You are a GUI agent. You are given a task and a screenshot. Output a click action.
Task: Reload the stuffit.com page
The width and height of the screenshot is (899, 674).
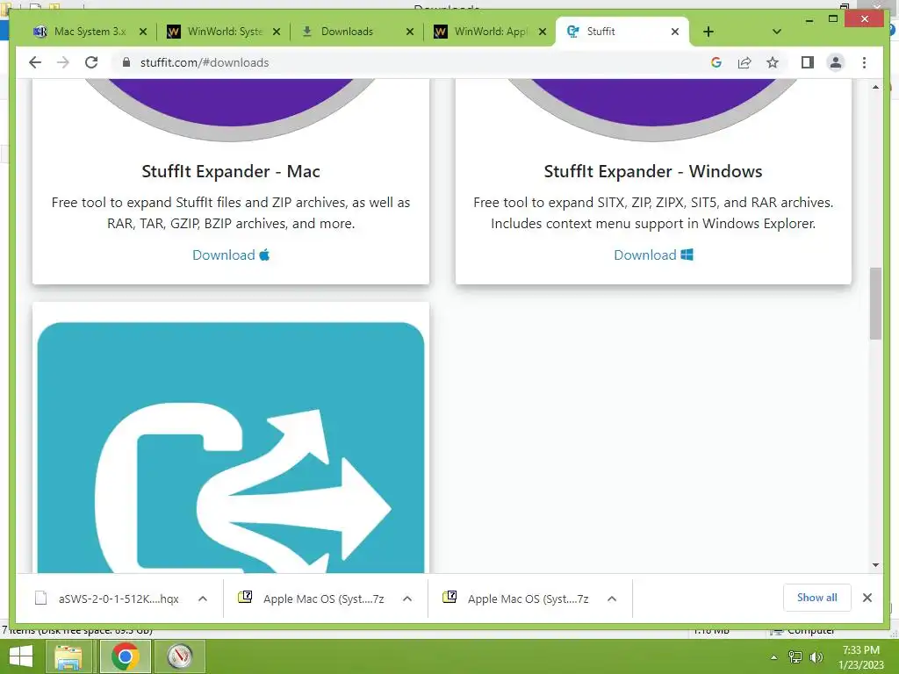tap(91, 62)
